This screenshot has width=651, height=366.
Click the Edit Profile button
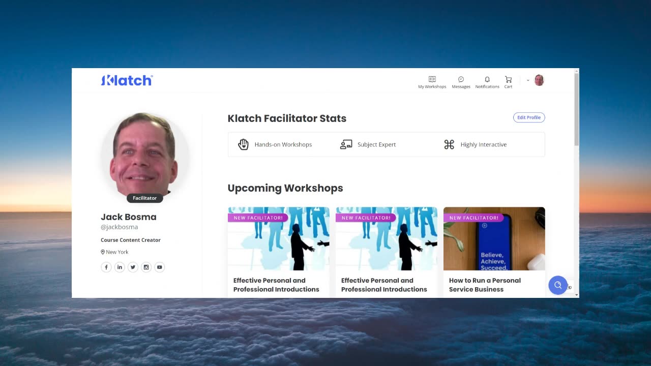click(529, 117)
